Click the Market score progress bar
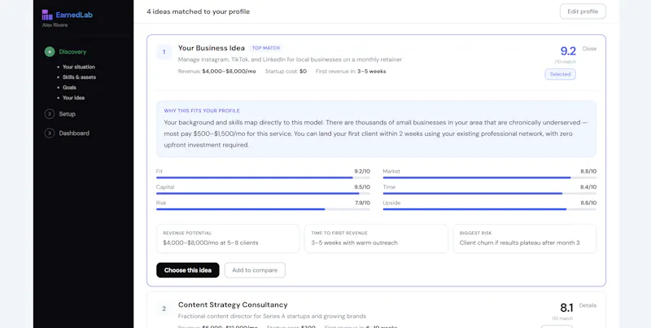651x328 pixels. click(490, 177)
